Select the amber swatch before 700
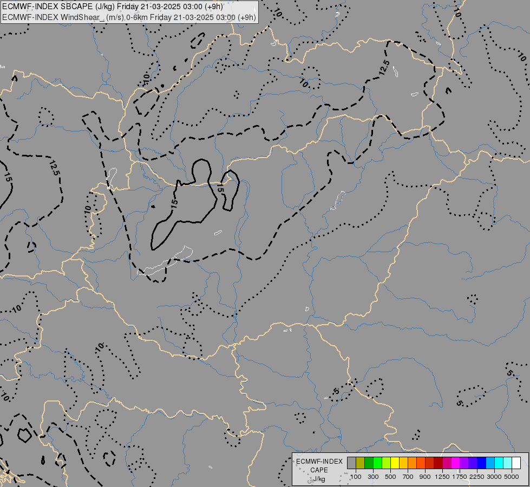Image resolution: width=530 pixels, height=487 pixels. [403, 463]
